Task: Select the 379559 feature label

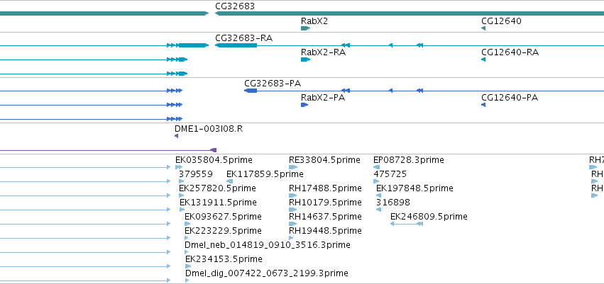Action: [x=196, y=174]
